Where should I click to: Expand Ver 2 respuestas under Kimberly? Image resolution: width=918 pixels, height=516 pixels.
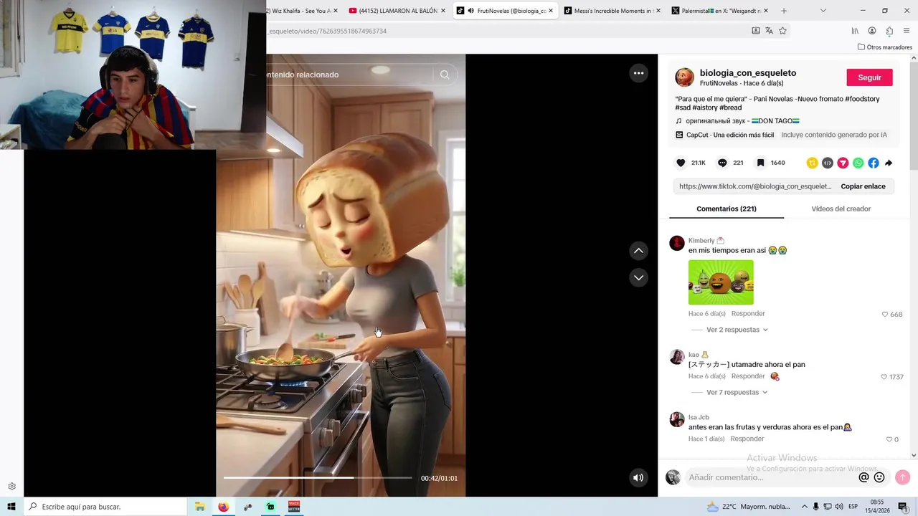click(737, 330)
